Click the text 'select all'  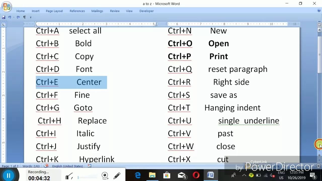85,31
